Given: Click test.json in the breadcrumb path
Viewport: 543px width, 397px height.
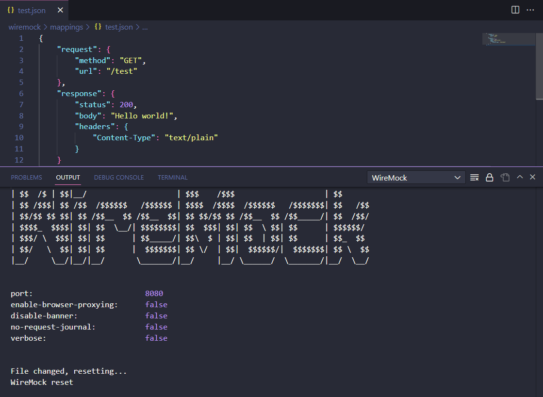Looking at the screenshot, I should [x=119, y=27].
